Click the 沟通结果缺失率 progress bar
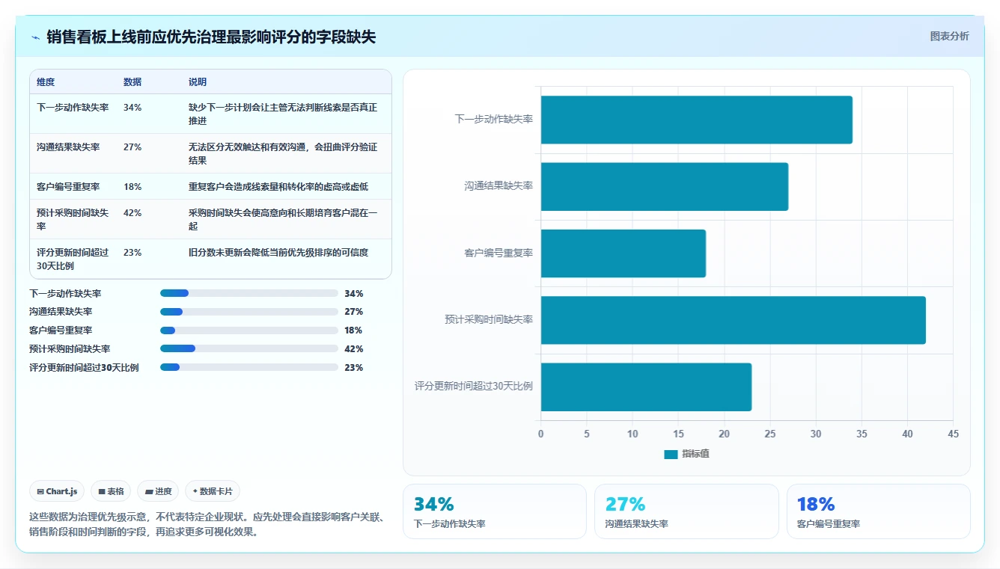Image resolution: width=1000 pixels, height=569 pixels. (x=249, y=312)
